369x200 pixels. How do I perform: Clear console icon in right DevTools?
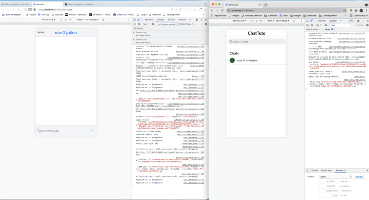pos(312,25)
